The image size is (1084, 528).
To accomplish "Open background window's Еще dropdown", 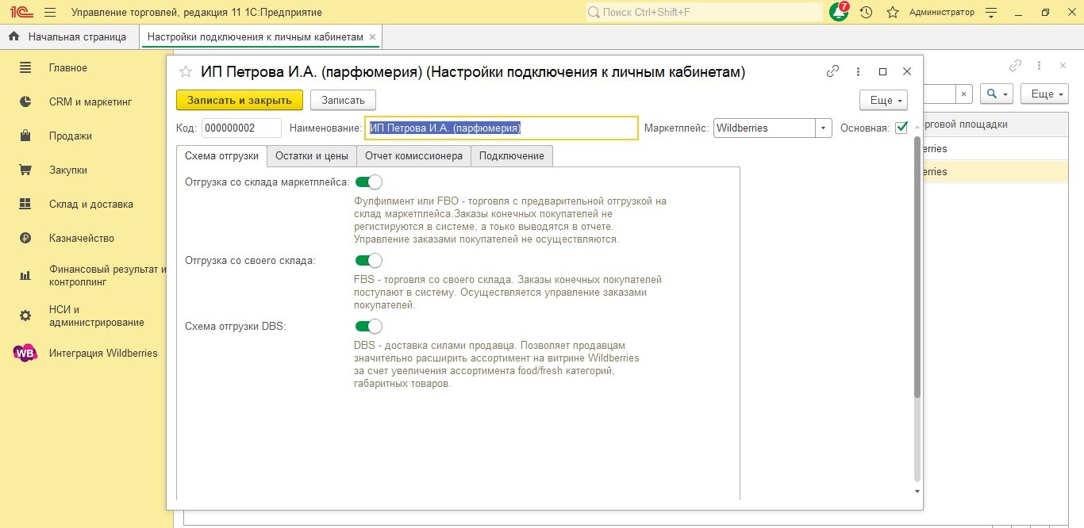I will pyautogui.click(x=1044, y=94).
